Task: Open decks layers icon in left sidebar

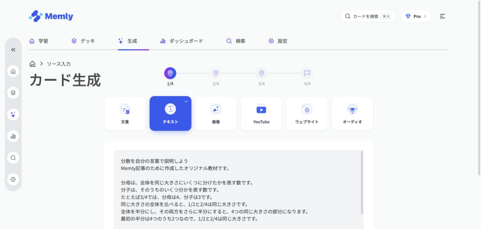Action: pos(13,93)
